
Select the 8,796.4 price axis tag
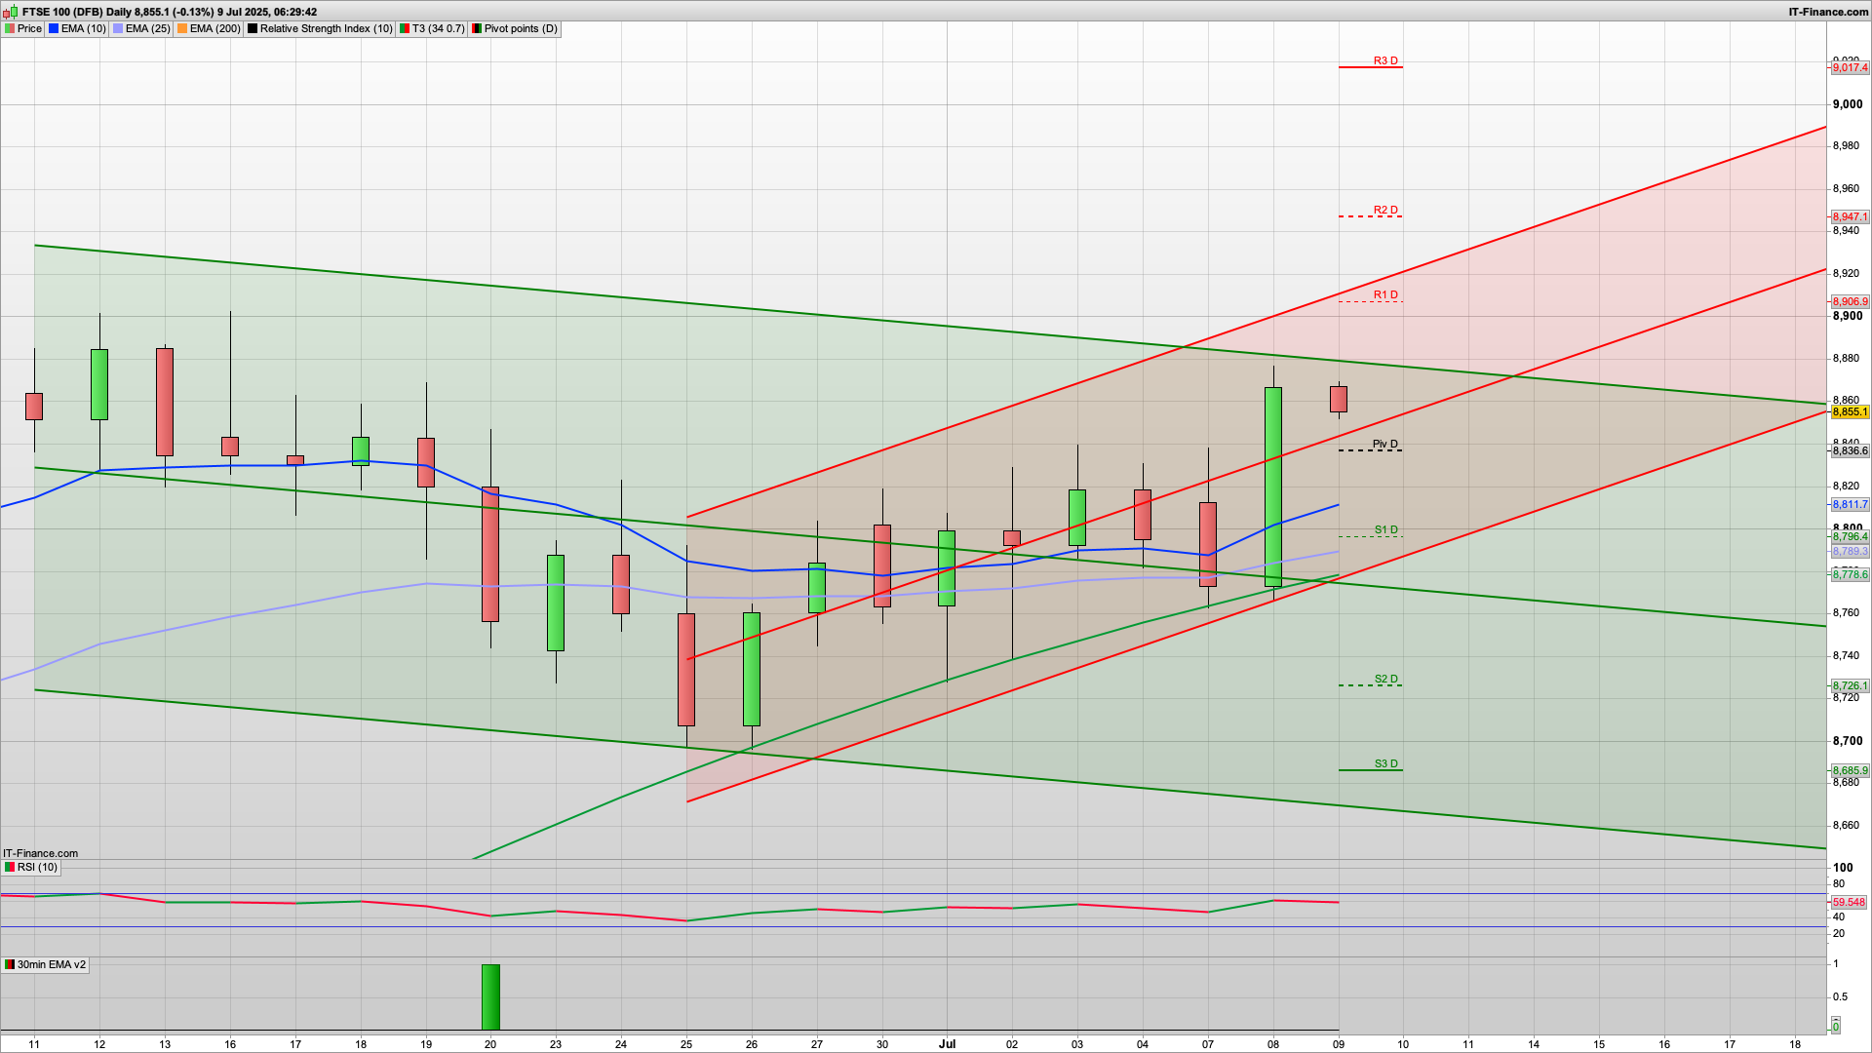[1850, 536]
